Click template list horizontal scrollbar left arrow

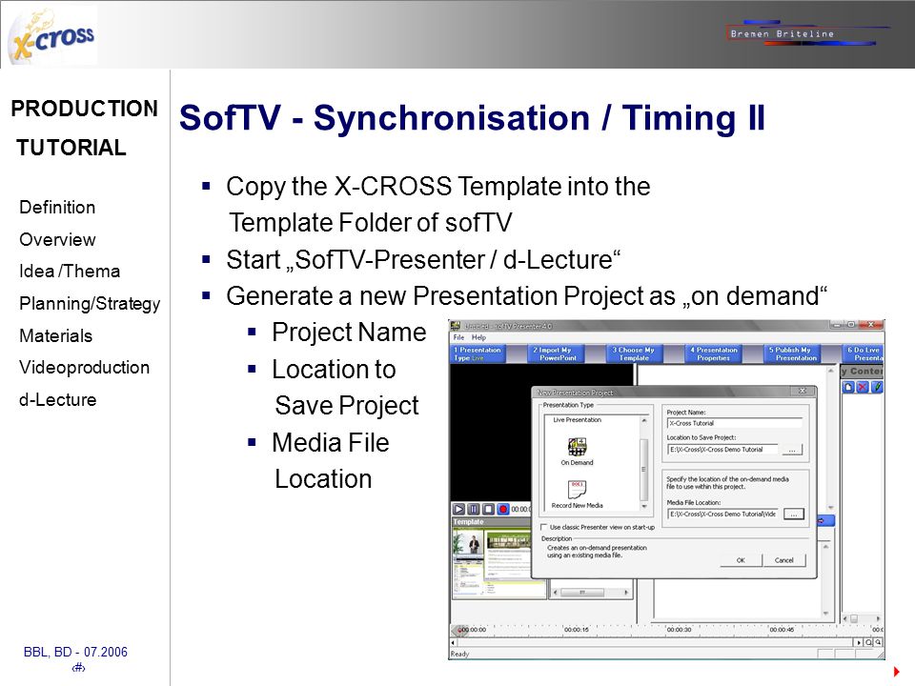tap(556, 593)
